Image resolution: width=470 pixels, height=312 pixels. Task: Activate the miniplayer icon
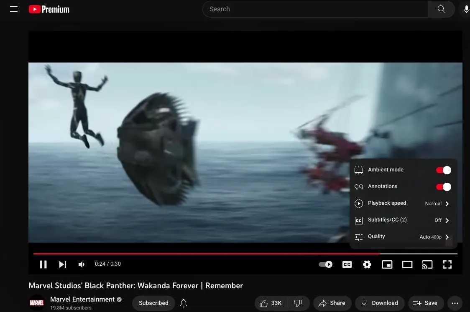point(387,264)
